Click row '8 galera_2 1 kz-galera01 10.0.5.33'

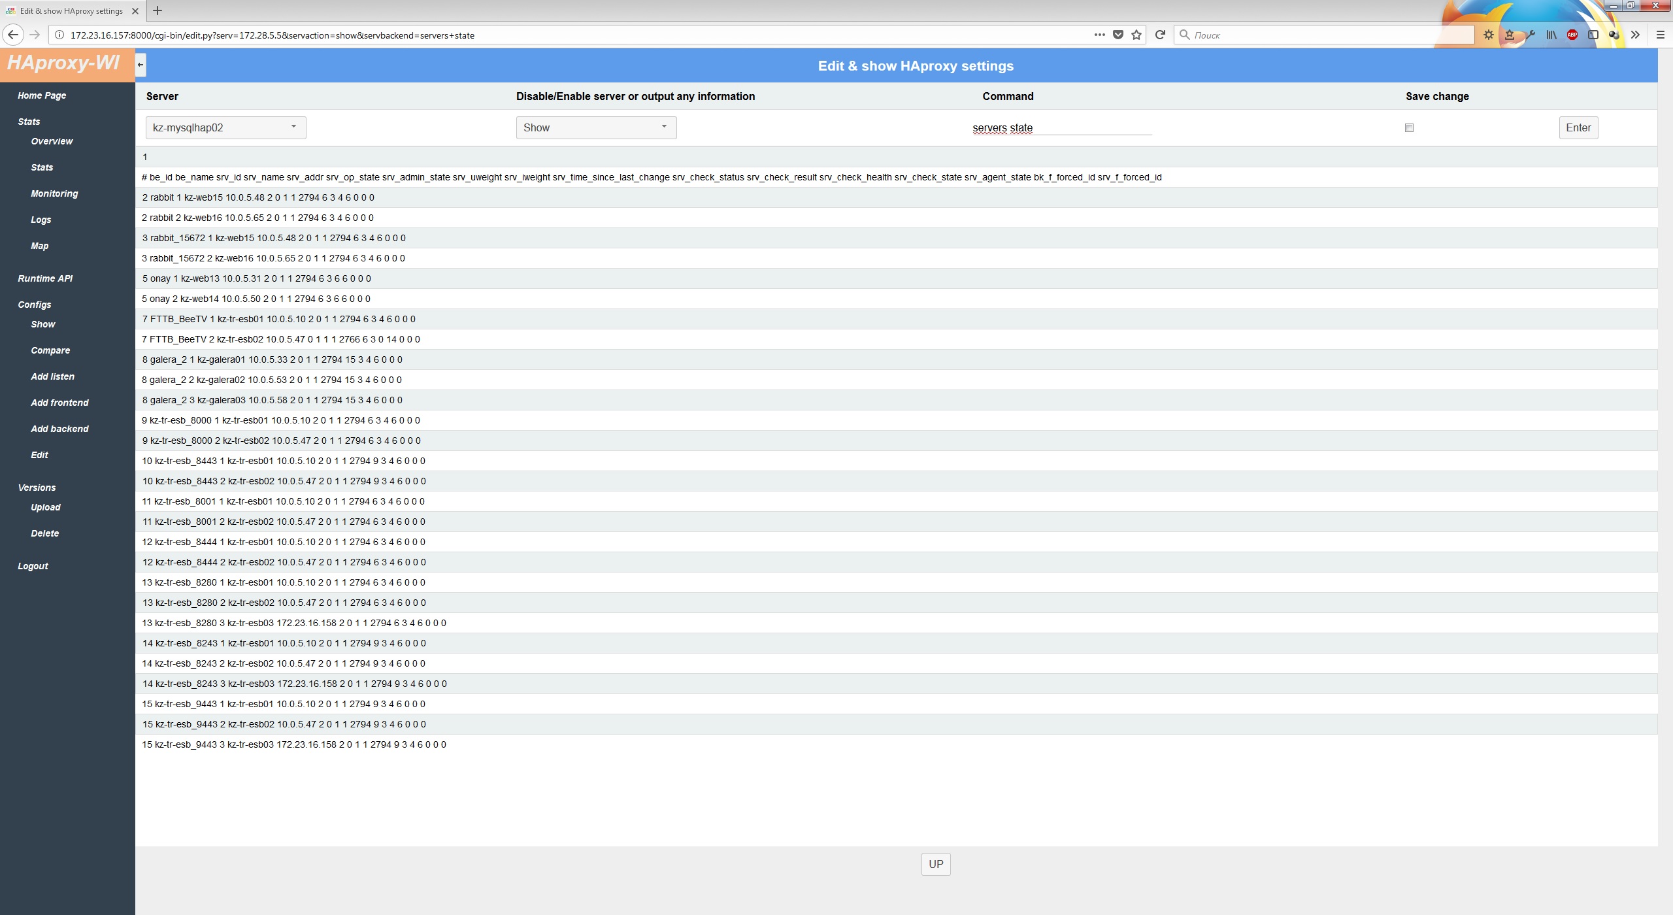(x=896, y=359)
